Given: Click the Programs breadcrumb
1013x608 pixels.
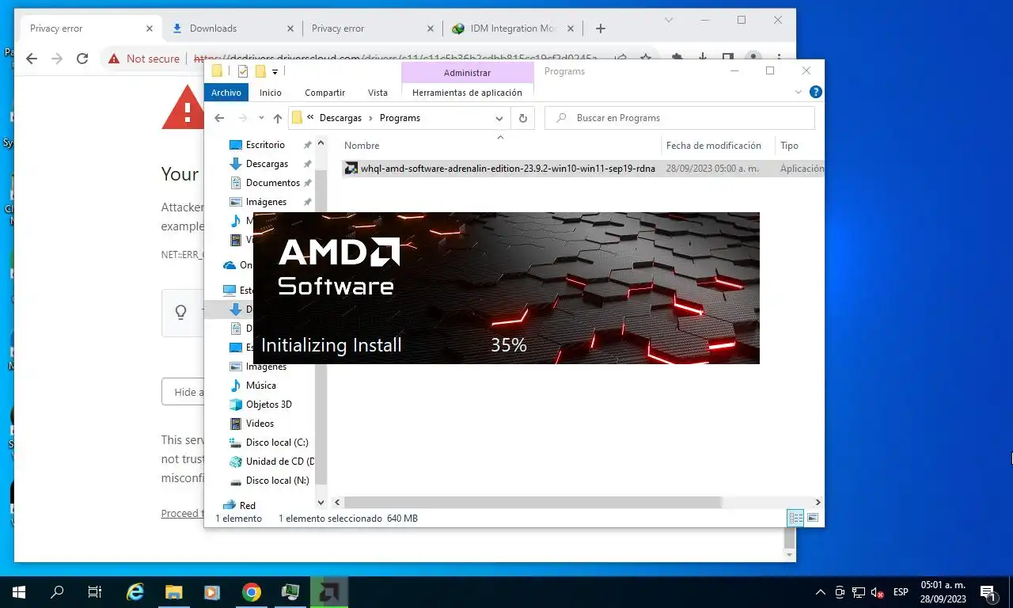Looking at the screenshot, I should point(400,118).
